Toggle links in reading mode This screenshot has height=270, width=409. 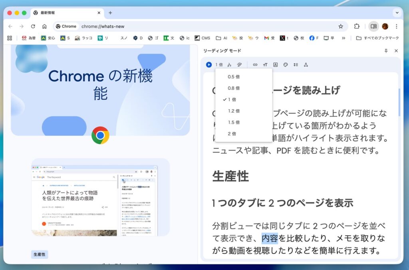pos(255,65)
